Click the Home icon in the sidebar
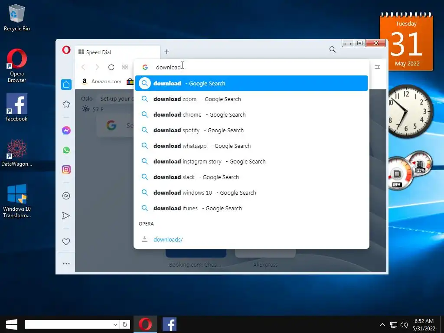 click(66, 85)
